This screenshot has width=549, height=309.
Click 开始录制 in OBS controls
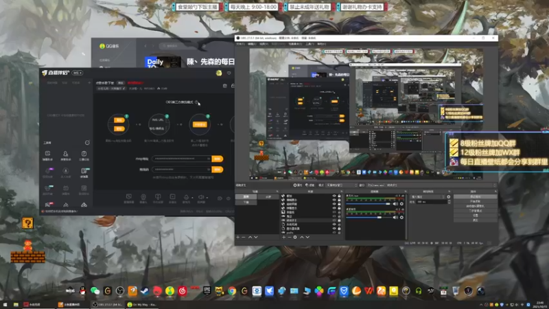pos(475,201)
